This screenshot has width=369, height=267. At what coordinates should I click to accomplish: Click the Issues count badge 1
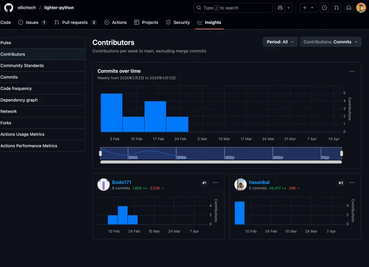(x=44, y=22)
